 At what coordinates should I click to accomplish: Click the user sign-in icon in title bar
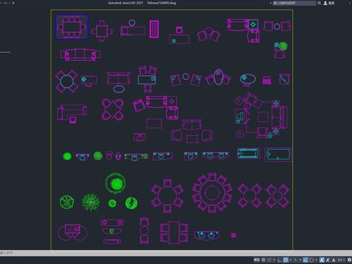point(326,3)
